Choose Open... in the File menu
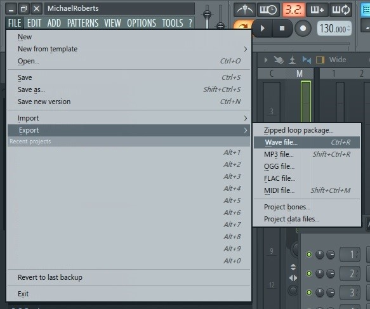The image size is (370, 309). pyautogui.click(x=129, y=61)
